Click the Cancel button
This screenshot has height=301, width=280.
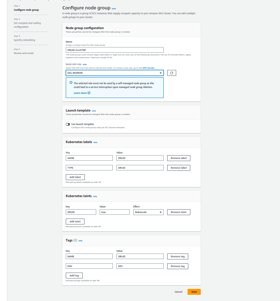click(178, 292)
